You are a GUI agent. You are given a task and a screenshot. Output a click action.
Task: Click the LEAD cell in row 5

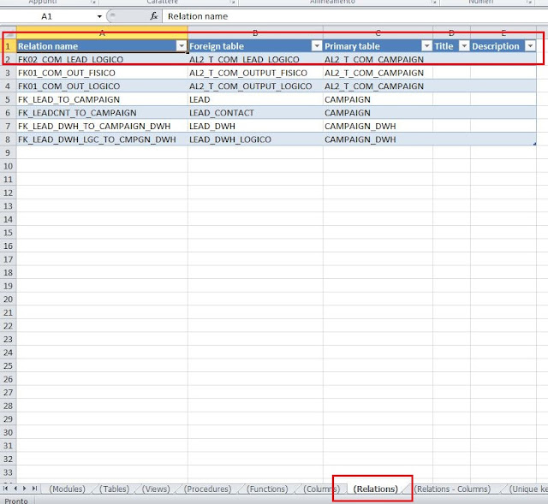pos(255,99)
